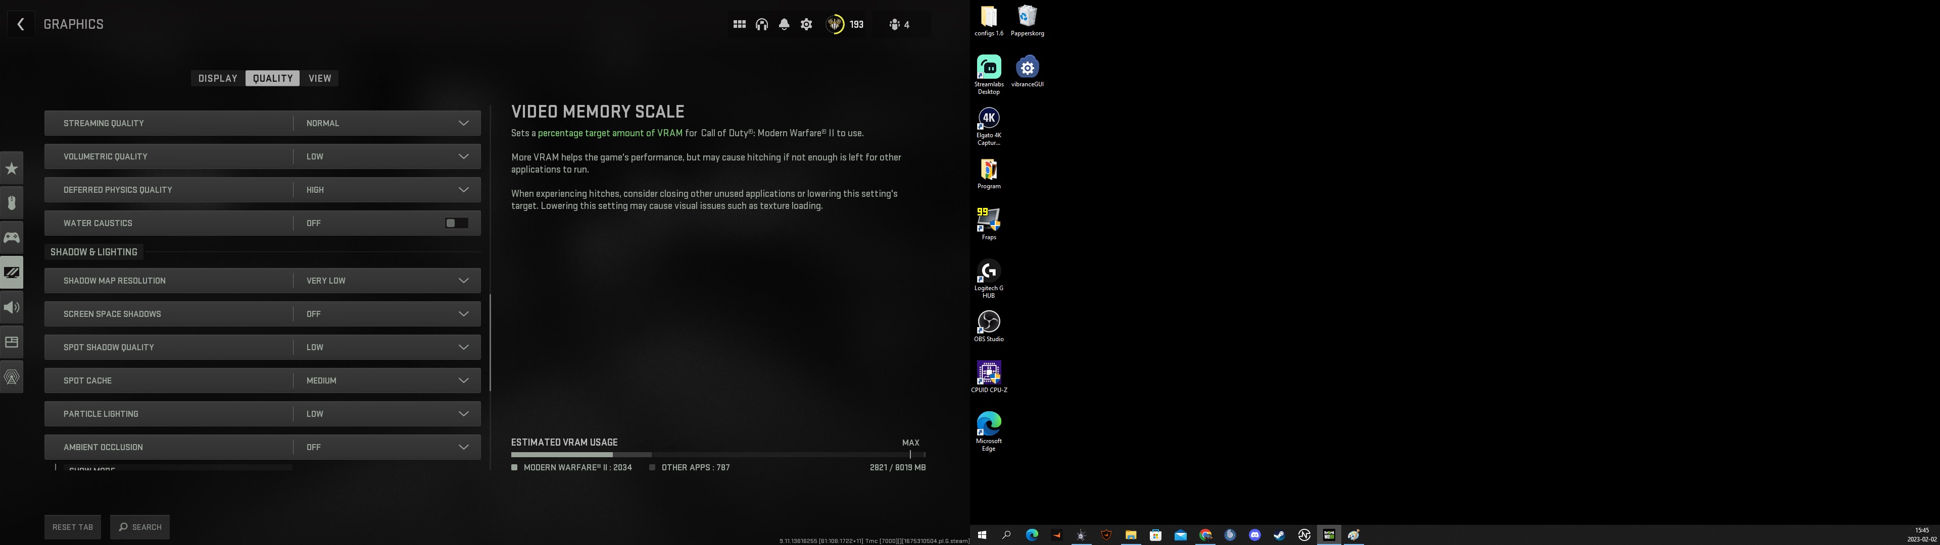Viewport: 1940px width, 545px height.
Task: Expand Spot Shadow Quality dropdown
Action: tap(262, 347)
